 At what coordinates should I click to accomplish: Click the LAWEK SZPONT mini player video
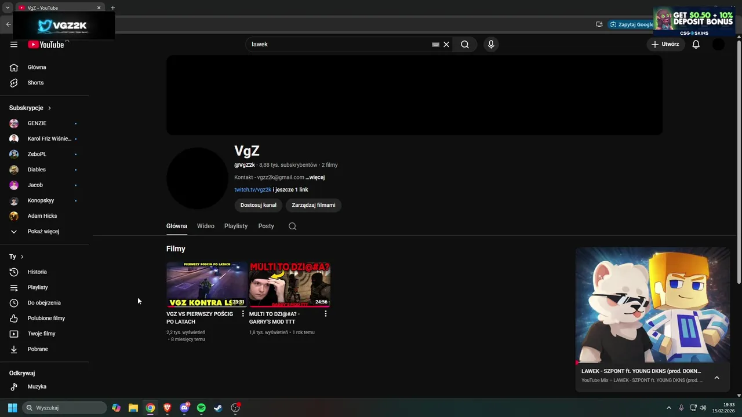click(653, 305)
